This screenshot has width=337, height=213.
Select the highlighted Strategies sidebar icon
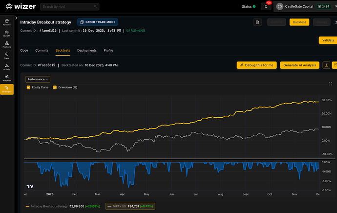click(7, 89)
